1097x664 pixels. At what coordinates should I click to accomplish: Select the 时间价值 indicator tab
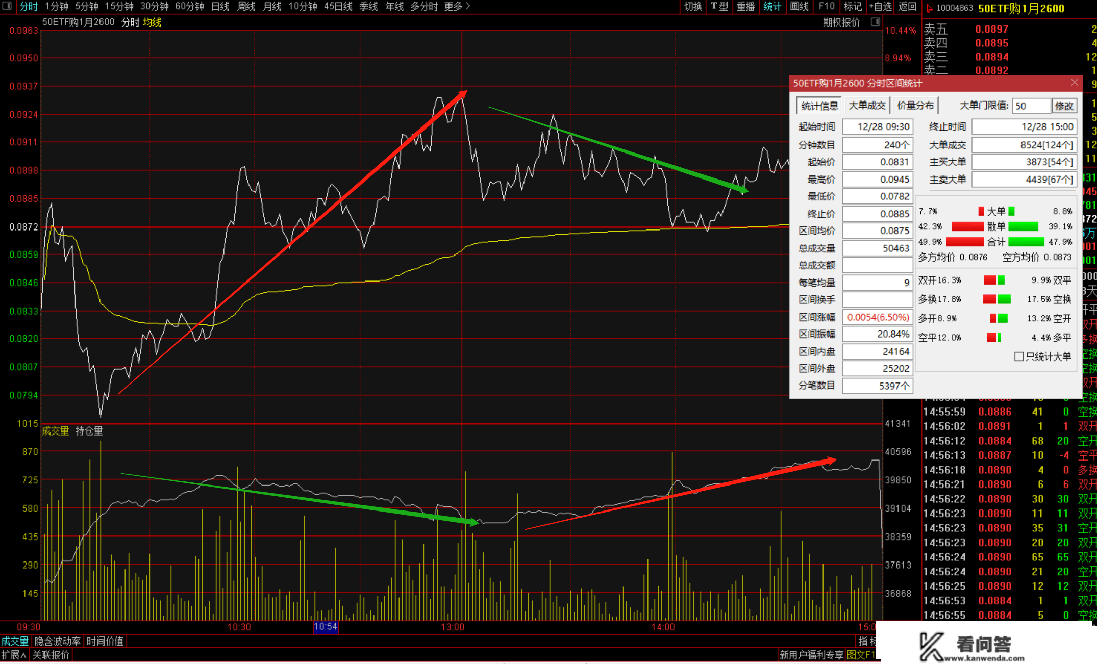(105, 641)
